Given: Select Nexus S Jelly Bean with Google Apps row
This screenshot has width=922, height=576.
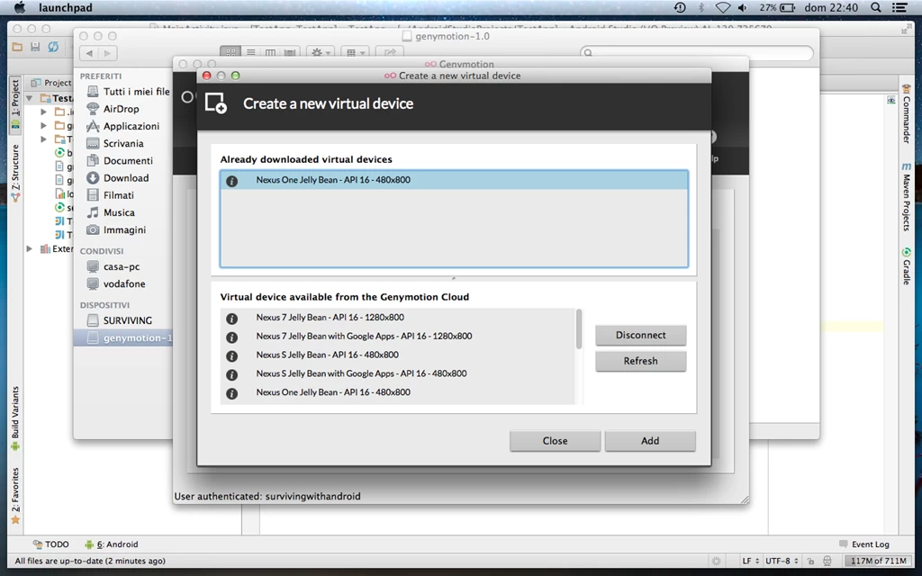Looking at the screenshot, I should (397, 373).
